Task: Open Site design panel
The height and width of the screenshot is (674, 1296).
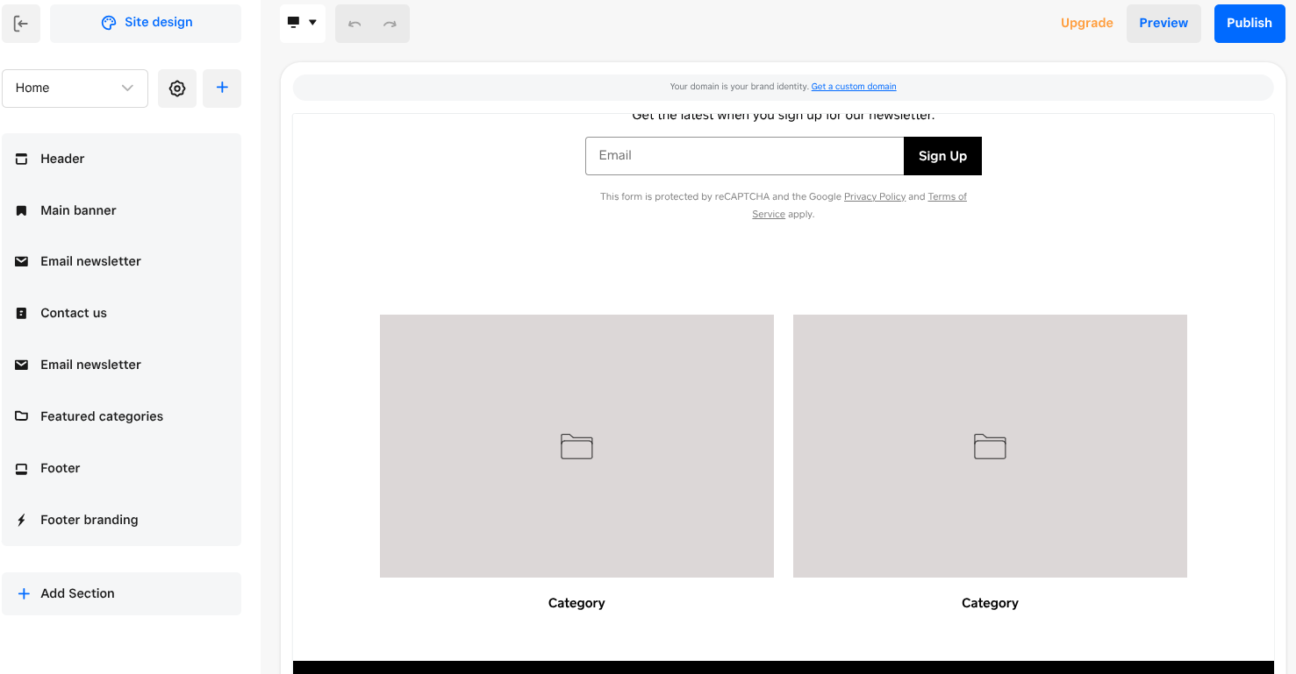Action: [146, 23]
